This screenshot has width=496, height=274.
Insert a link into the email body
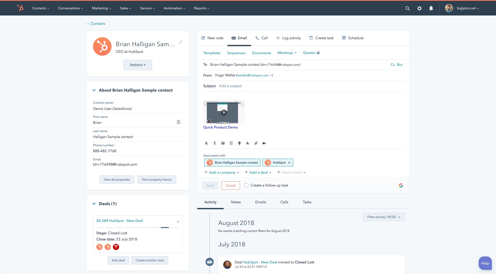click(x=215, y=143)
